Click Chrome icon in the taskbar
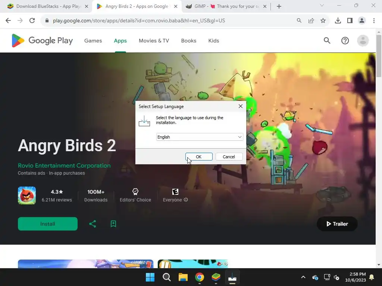The width and height of the screenshot is (382, 286). 200,277
